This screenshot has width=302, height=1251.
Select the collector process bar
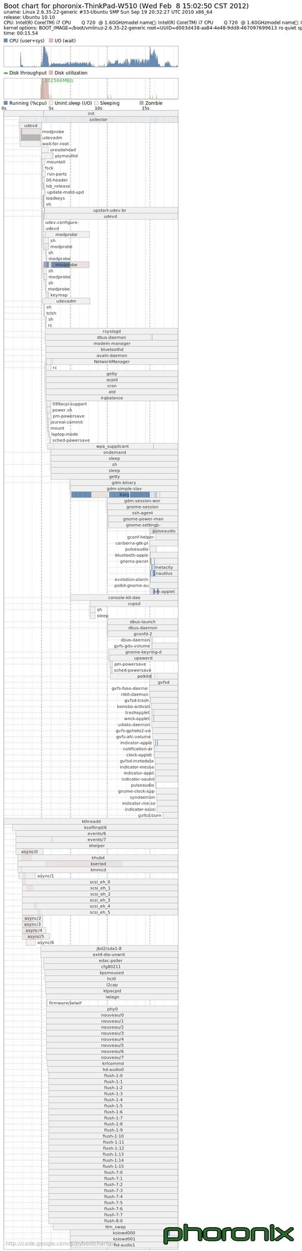[99, 119]
